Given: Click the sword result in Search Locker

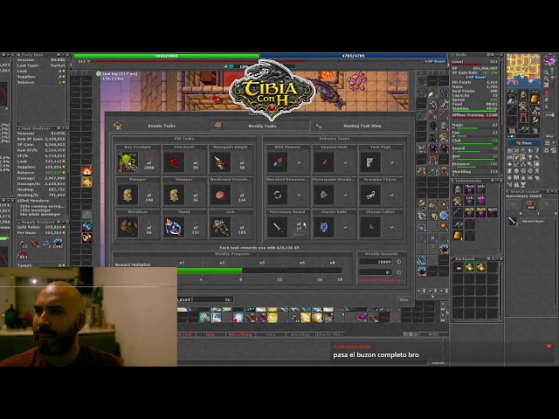Looking at the screenshot, I should coord(513,221).
